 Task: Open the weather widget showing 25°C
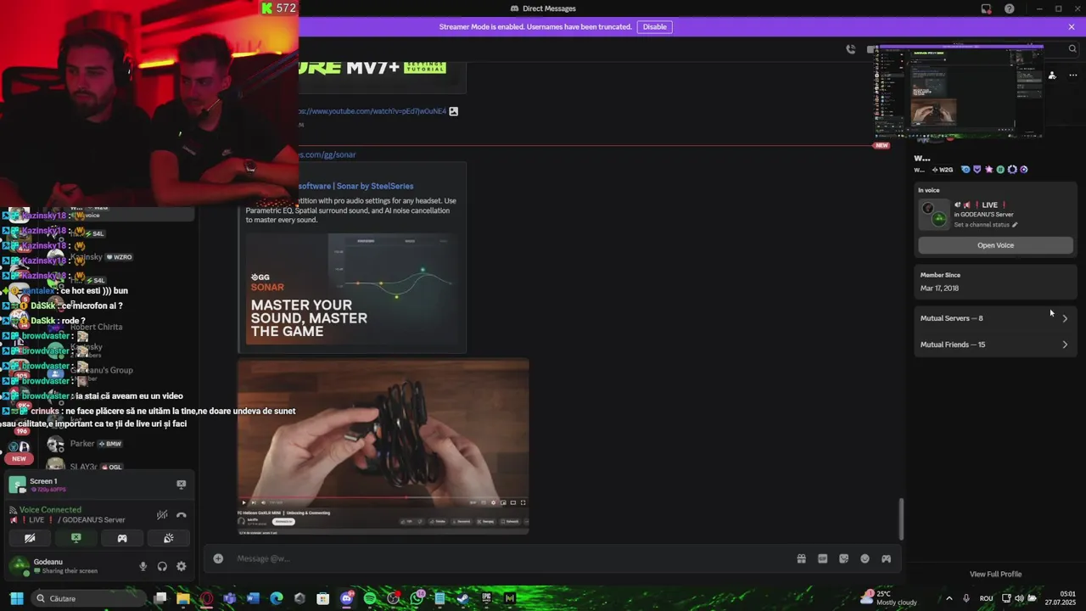pos(888,598)
